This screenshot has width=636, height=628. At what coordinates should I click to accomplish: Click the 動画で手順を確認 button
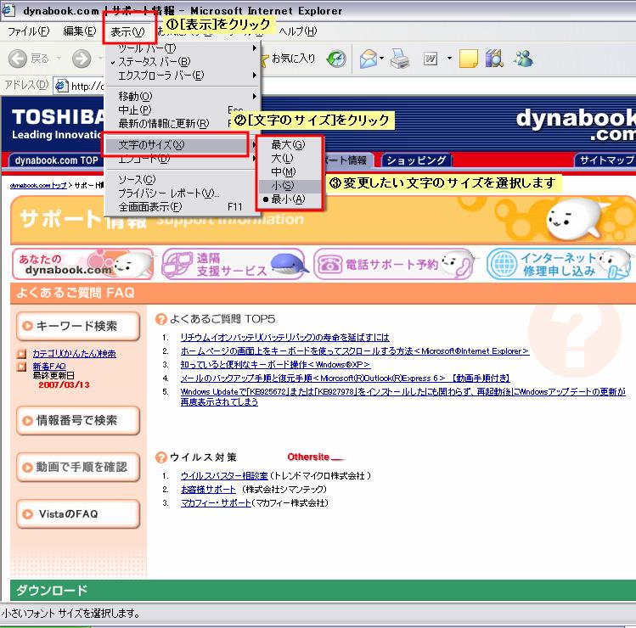[x=78, y=467]
